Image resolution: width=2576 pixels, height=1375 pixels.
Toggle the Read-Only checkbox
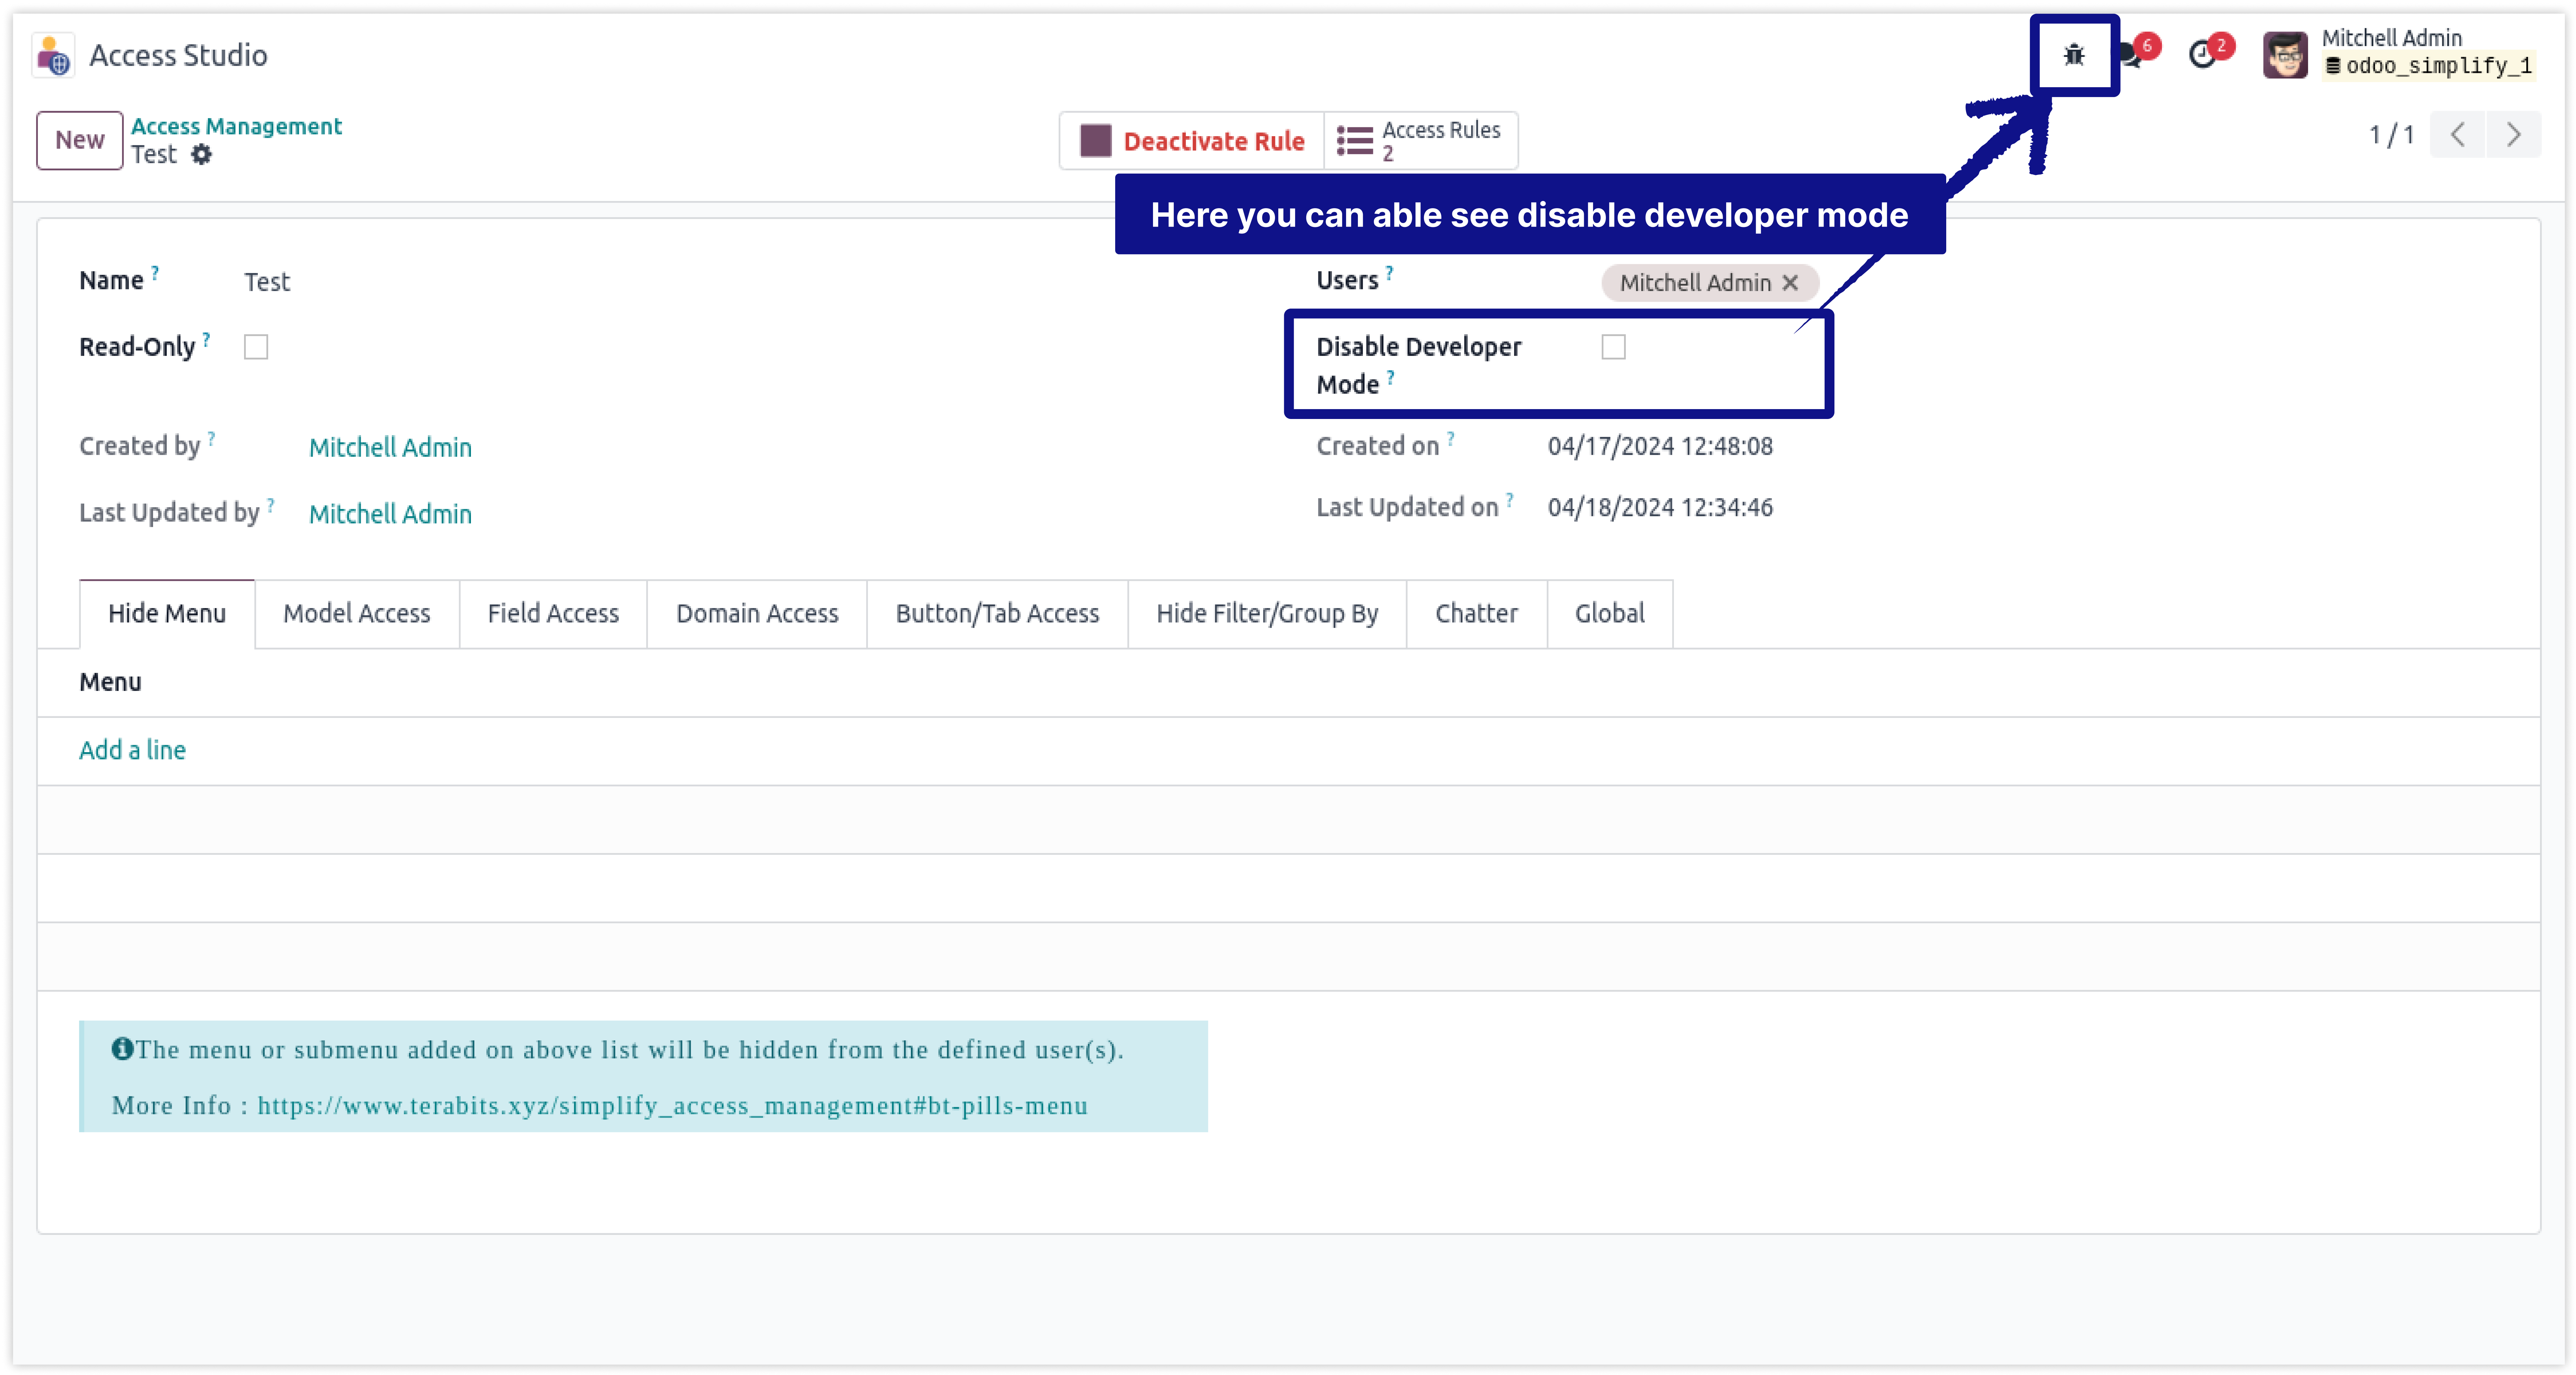click(x=256, y=347)
